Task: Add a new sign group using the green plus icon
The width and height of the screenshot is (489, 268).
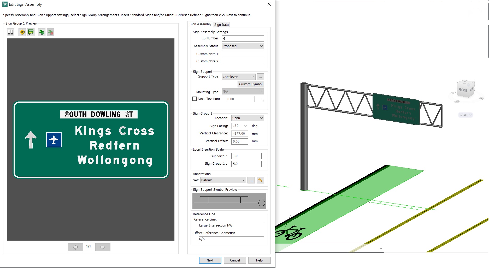Action: coord(42,32)
